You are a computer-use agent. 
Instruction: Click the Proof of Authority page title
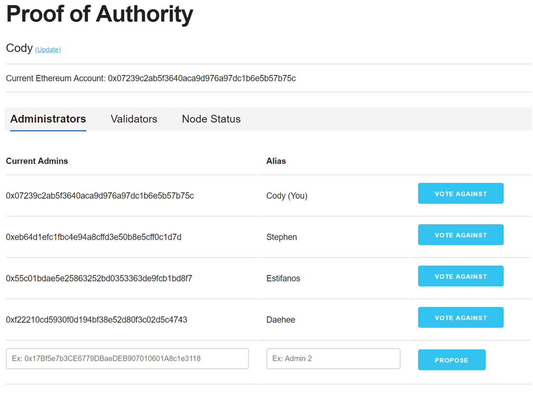tap(99, 15)
